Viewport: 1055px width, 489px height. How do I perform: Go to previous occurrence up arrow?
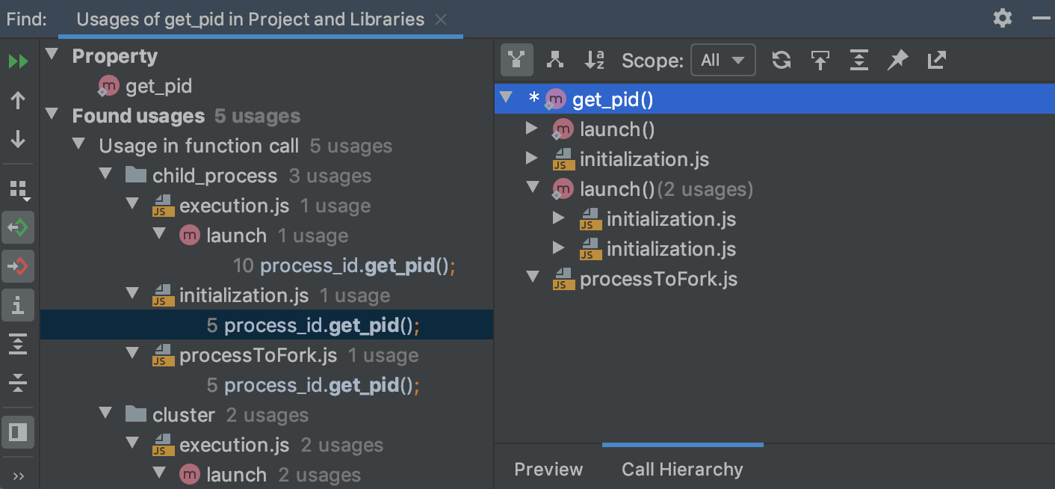(x=19, y=101)
